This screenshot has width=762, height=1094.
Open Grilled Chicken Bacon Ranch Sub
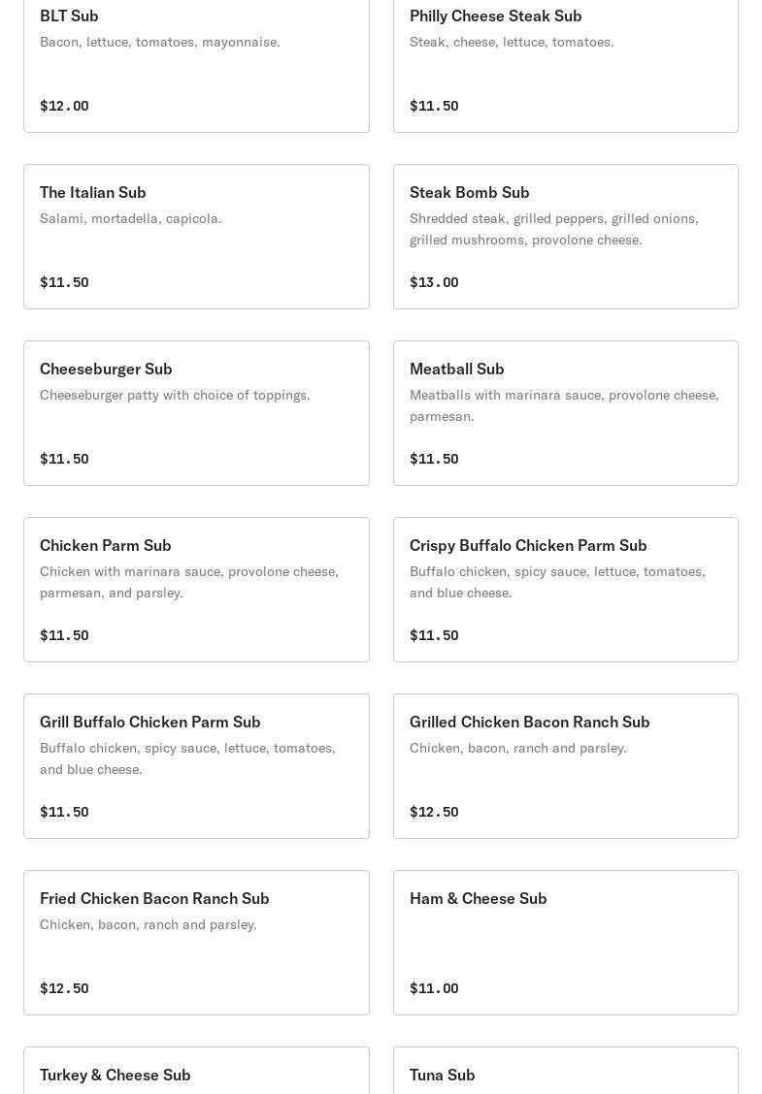[x=566, y=766]
